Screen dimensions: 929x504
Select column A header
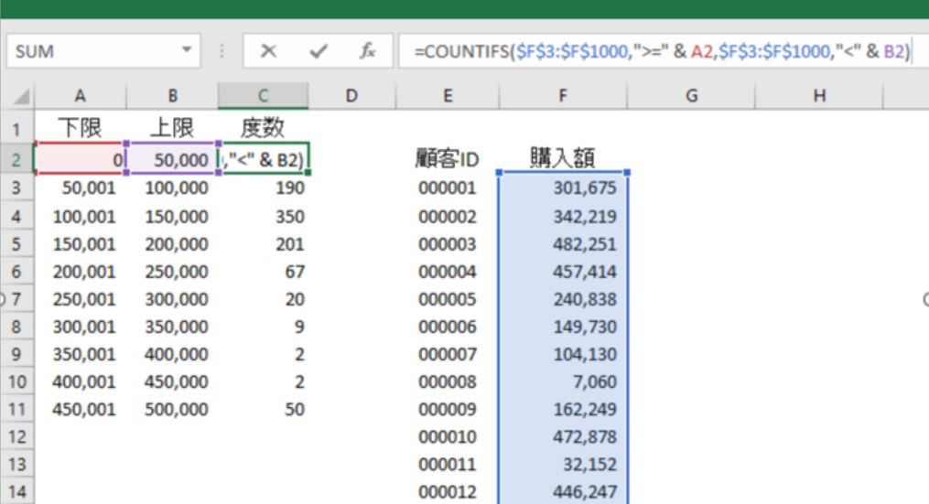click(80, 95)
